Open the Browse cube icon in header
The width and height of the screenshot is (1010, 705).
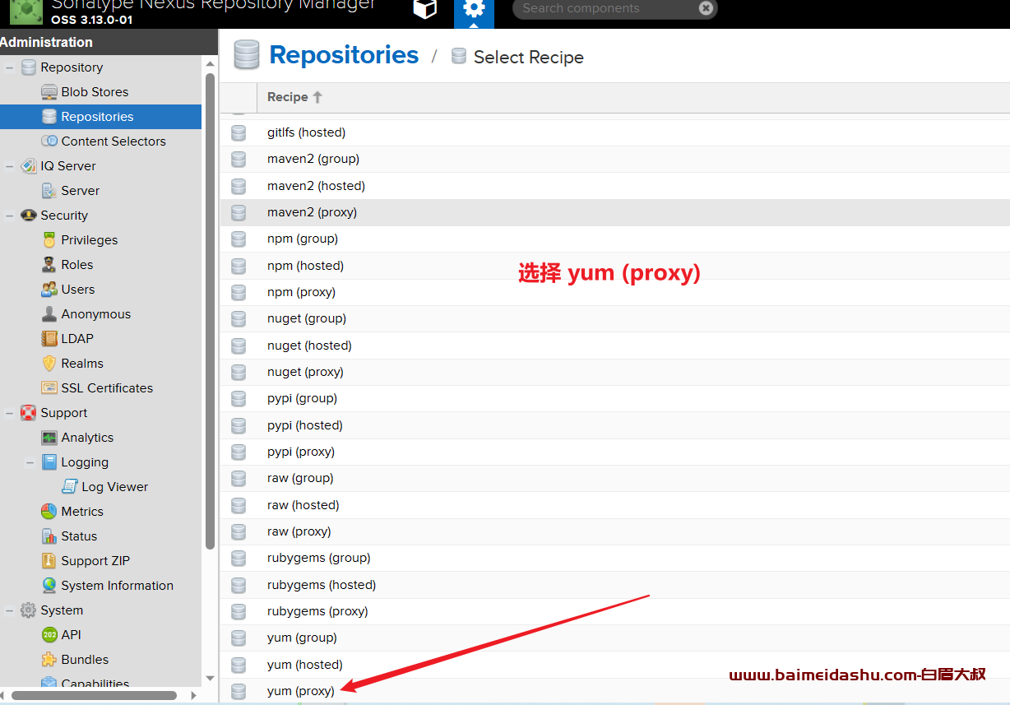coord(425,9)
